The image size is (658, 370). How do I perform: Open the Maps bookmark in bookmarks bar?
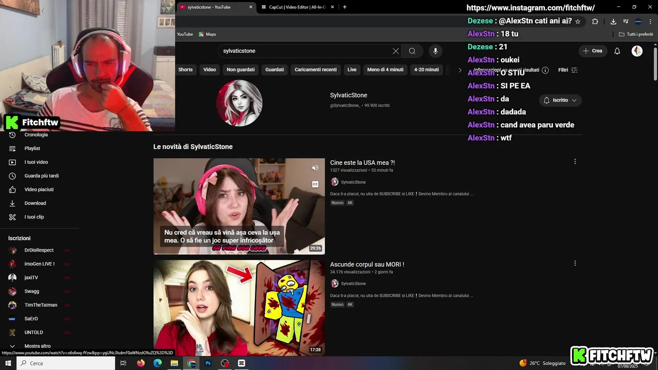(208, 34)
